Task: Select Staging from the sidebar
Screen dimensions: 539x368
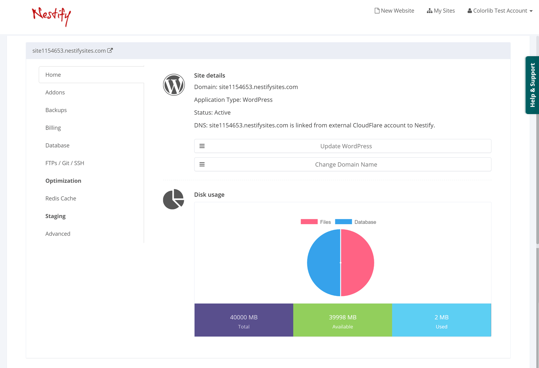Action: pyautogui.click(x=56, y=216)
